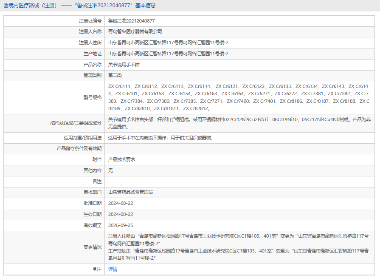
Task: Click the 型号规格 label
Action: (x=93, y=97)
